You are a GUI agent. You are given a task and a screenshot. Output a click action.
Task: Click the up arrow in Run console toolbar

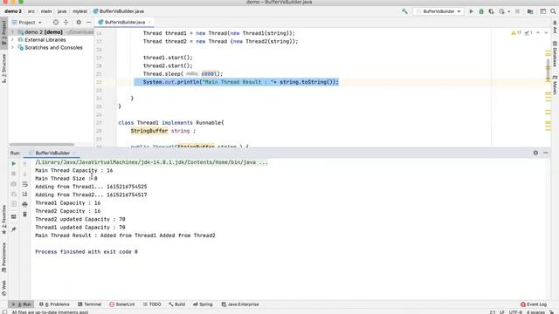tap(24, 164)
